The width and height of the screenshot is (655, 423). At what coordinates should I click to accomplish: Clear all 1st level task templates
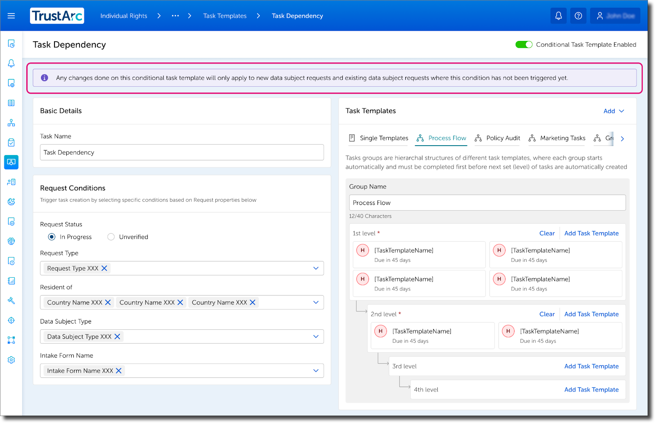click(547, 233)
